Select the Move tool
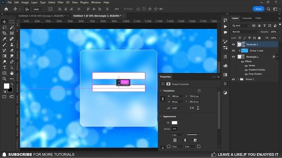282x158 pixels. click(4, 22)
